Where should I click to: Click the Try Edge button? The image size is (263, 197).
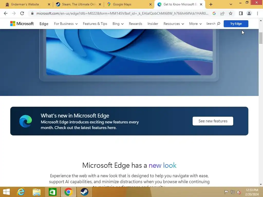236,24
